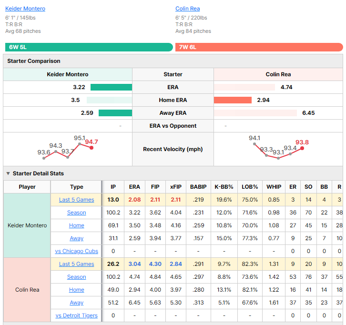The width and height of the screenshot is (346, 325).
Task: Click the IP column header
Action: click(x=113, y=187)
